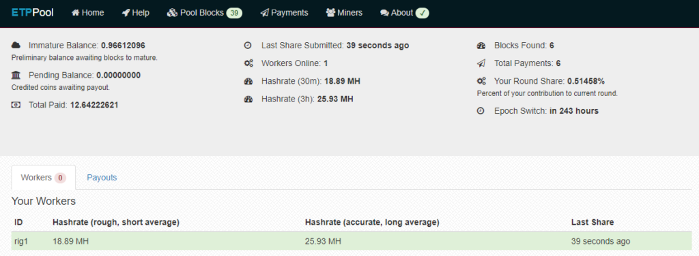699x256 pixels.
Task: Click the cloud icon beside Immature Balance
Action: point(16,46)
